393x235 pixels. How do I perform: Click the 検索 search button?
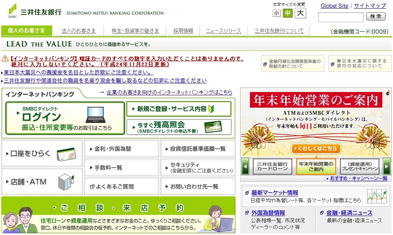376,16
